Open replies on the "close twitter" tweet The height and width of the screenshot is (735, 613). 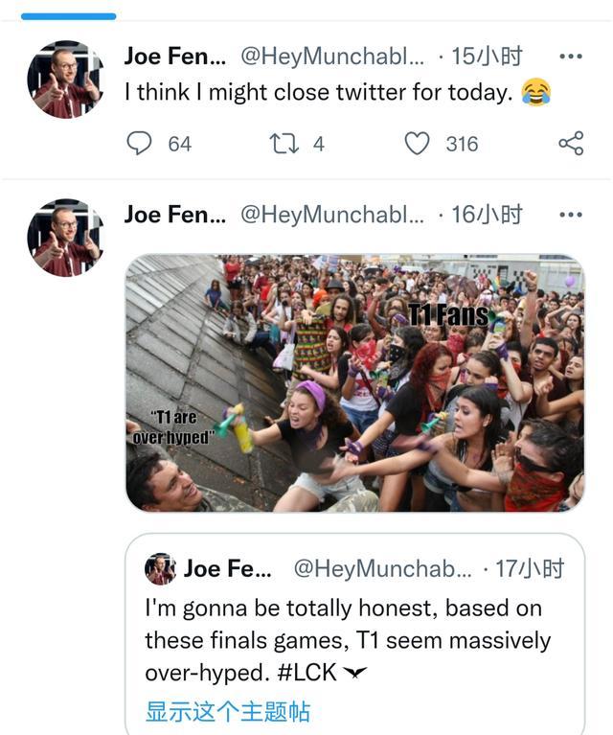click(x=140, y=144)
